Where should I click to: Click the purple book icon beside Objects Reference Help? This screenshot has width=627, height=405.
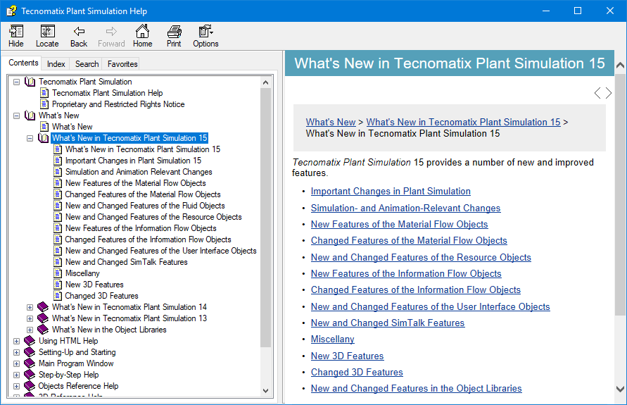[30, 385]
